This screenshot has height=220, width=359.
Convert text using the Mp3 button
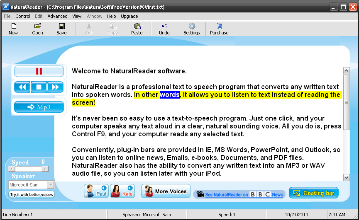tap(39, 107)
